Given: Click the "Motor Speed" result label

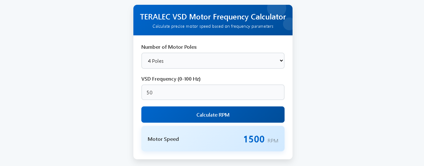Looking at the screenshot, I should (163, 139).
